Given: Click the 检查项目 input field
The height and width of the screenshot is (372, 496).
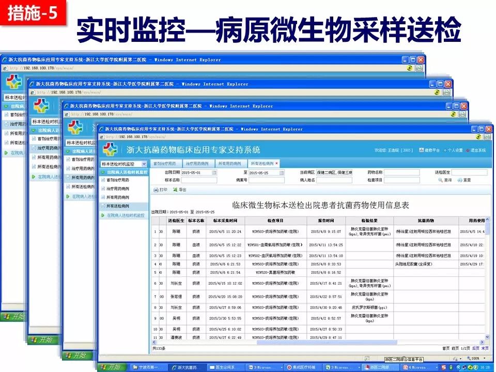Looking at the screenshot, I should coord(402,180).
